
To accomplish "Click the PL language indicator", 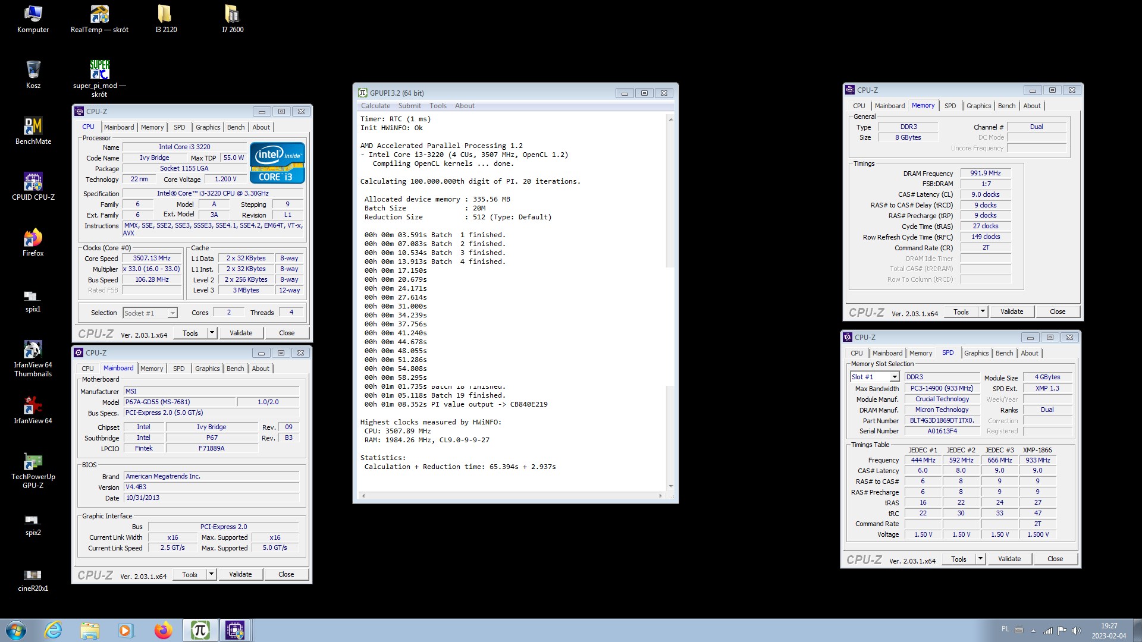I will tap(1005, 629).
